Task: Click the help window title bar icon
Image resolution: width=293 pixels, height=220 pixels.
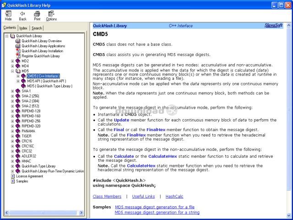Action: coord(4,5)
